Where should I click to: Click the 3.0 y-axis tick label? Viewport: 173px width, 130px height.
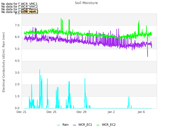click(17, 73)
